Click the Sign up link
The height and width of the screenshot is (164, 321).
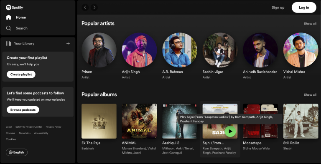coord(278,7)
